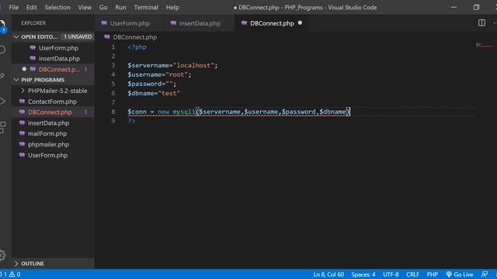Open the Go menu
The width and height of the screenshot is (497, 279).
pos(103,7)
